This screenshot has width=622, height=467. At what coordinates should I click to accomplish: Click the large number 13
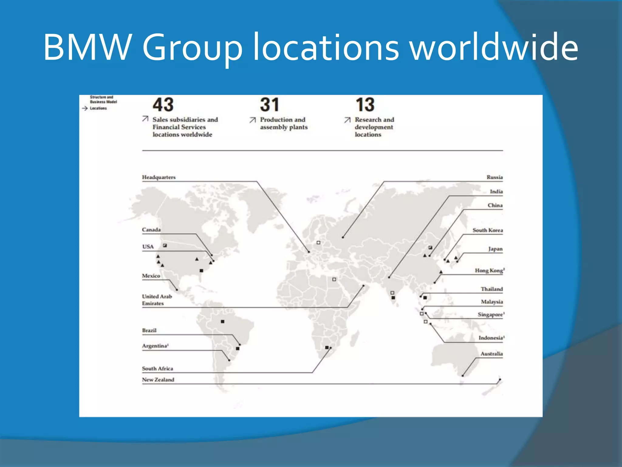pyautogui.click(x=365, y=105)
